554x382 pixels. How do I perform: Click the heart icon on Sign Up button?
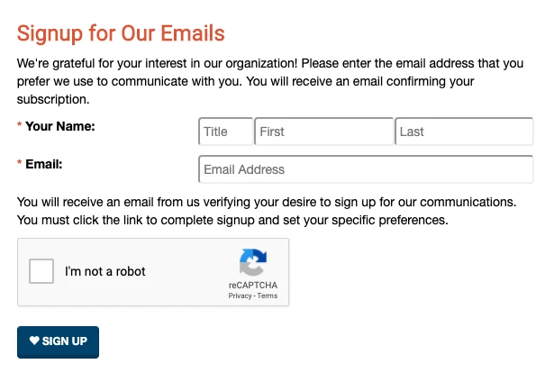34,341
